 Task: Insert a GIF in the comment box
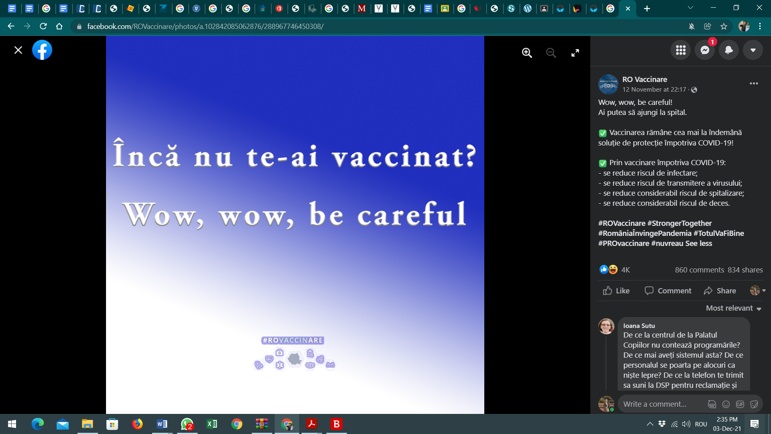[x=740, y=404]
